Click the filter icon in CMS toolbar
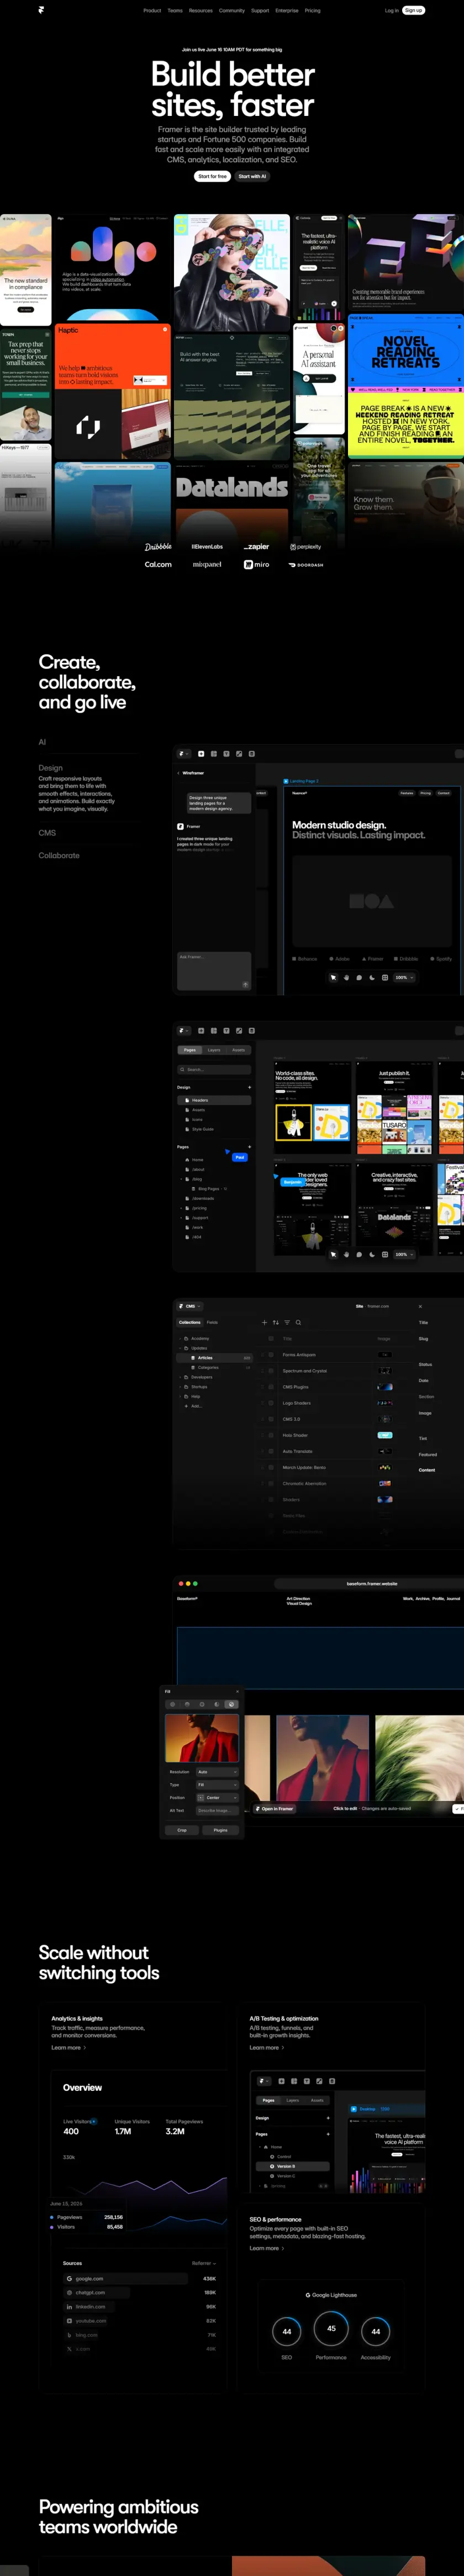Screen dimensions: 464x2576 [x=287, y=1322]
